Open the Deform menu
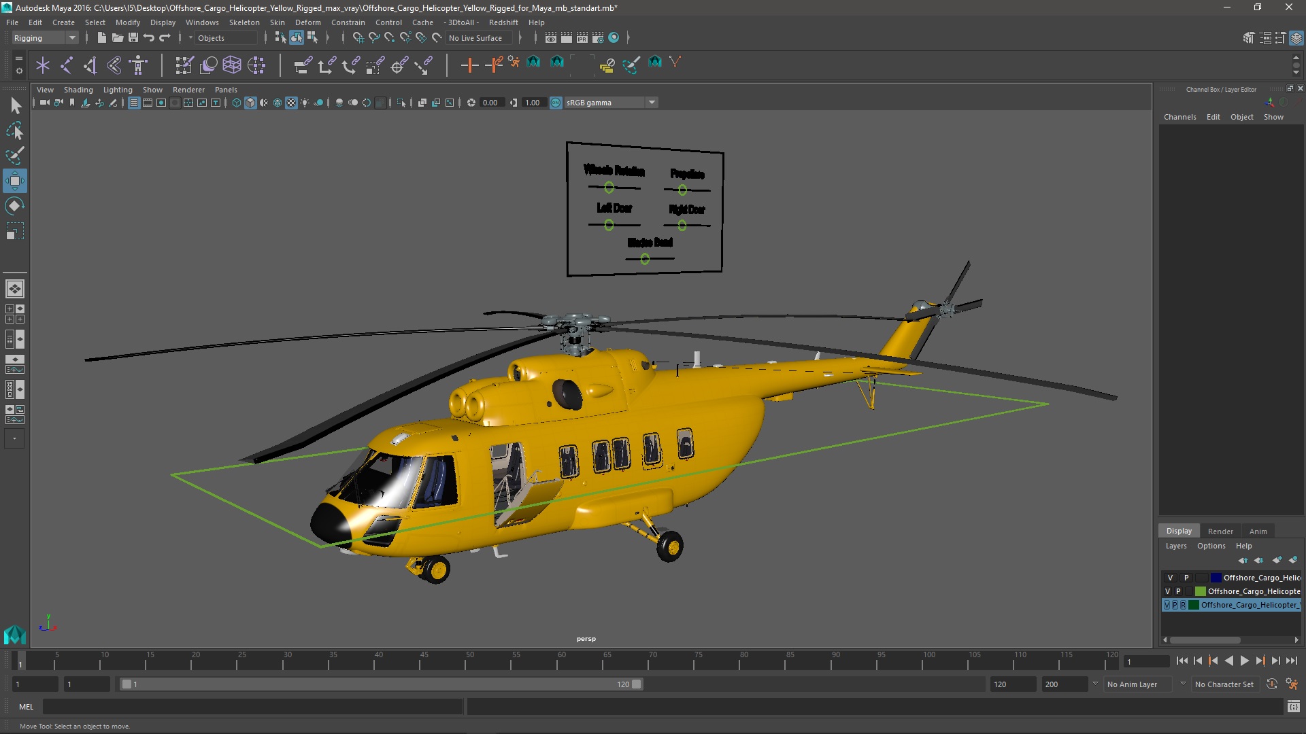This screenshot has height=734, width=1306. [x=307, y=22]
